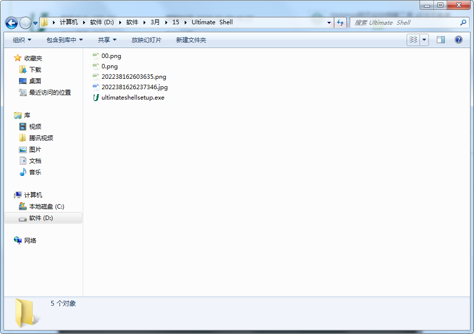
Task: Expand the 包含到库中 dropdown
Action: tap(64, 40)
